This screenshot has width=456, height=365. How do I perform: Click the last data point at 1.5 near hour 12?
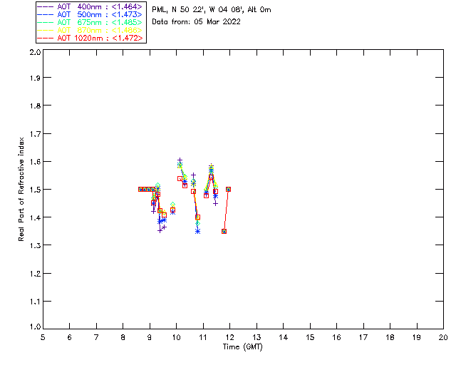[228, 189]
